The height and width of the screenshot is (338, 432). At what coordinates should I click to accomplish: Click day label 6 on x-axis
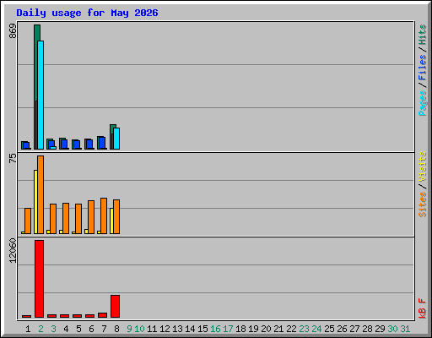pos(91,329)
